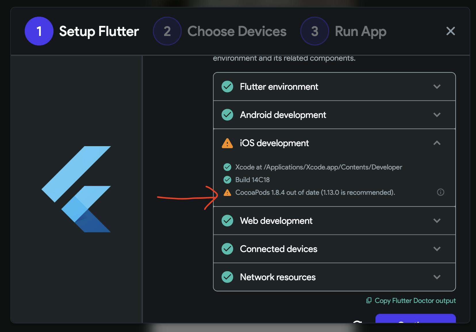Expand the Network resources chevron

437,277
